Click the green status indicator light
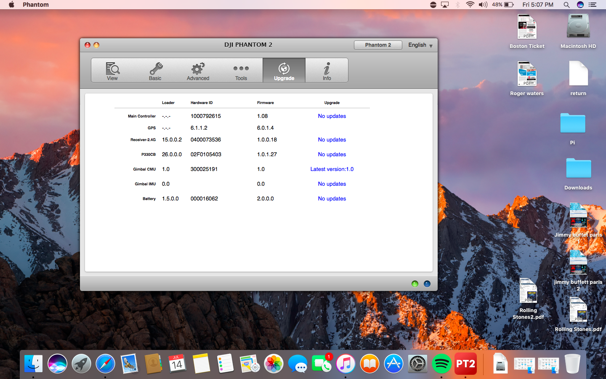The width and height of the screenshot is (606, 379). tap(415, 284)
